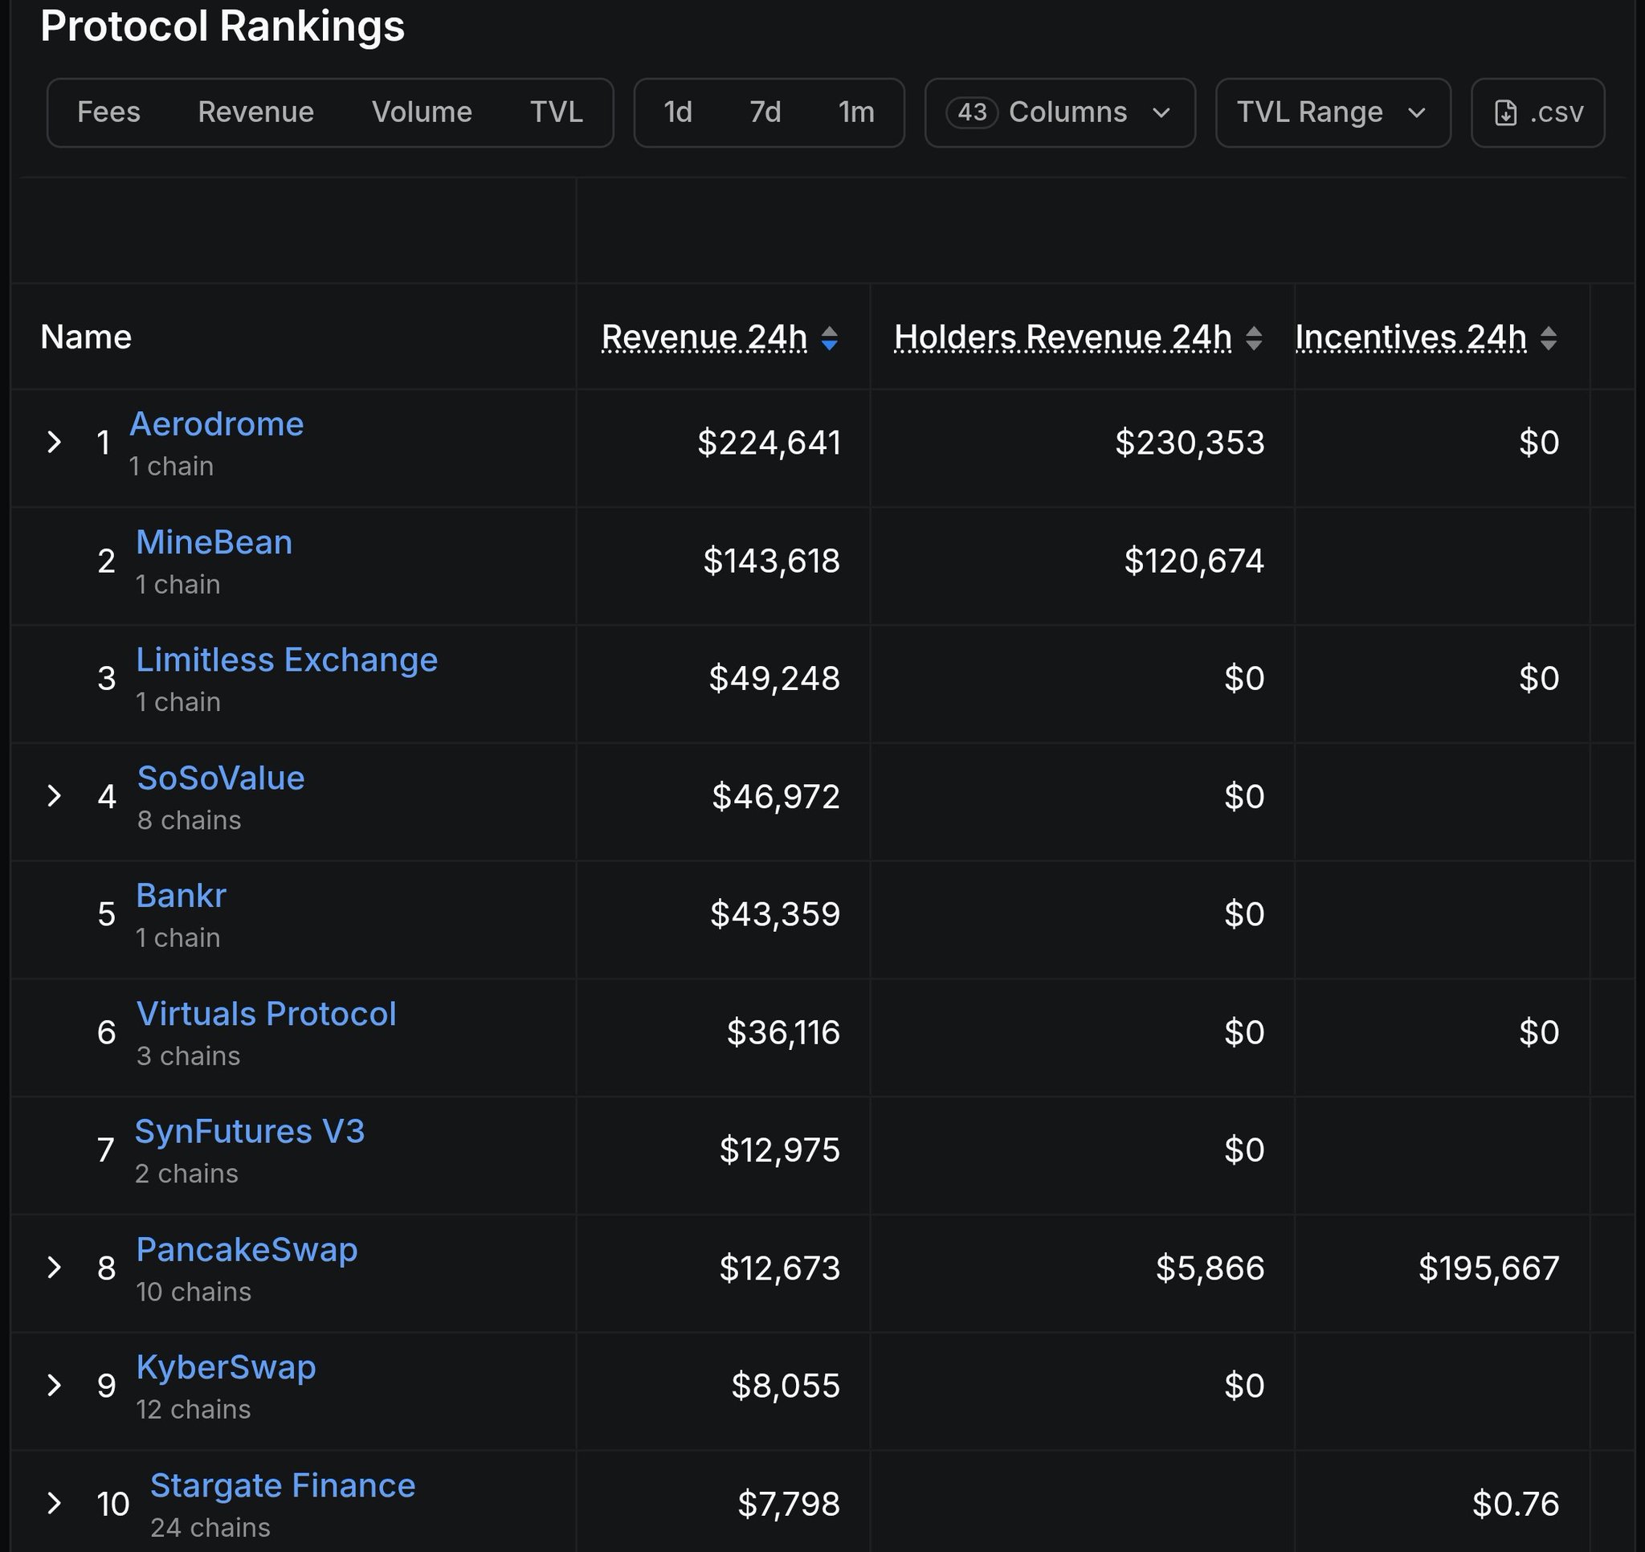Image resolution: width=1645 pixels, height=1552 pixels.
Task: Open the Columns dropdown
Action: click(x=1059, y=112)
